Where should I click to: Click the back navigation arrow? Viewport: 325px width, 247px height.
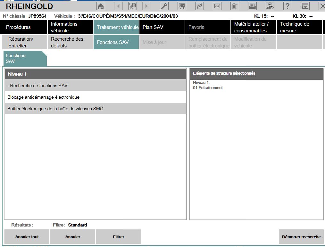pos(118,6)
